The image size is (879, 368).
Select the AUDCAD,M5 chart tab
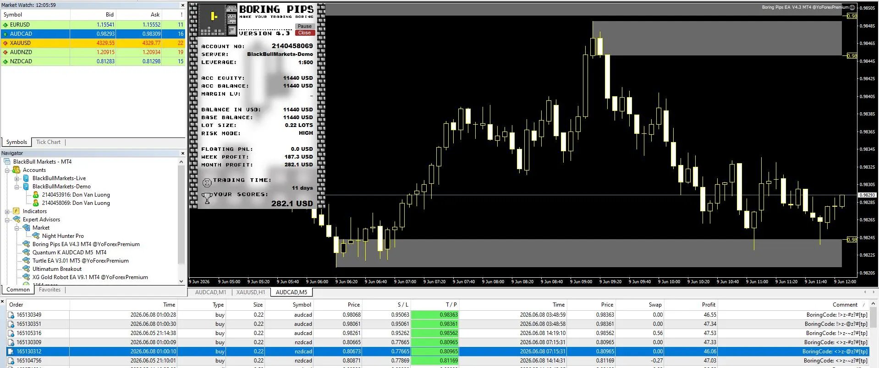[291, 292]
